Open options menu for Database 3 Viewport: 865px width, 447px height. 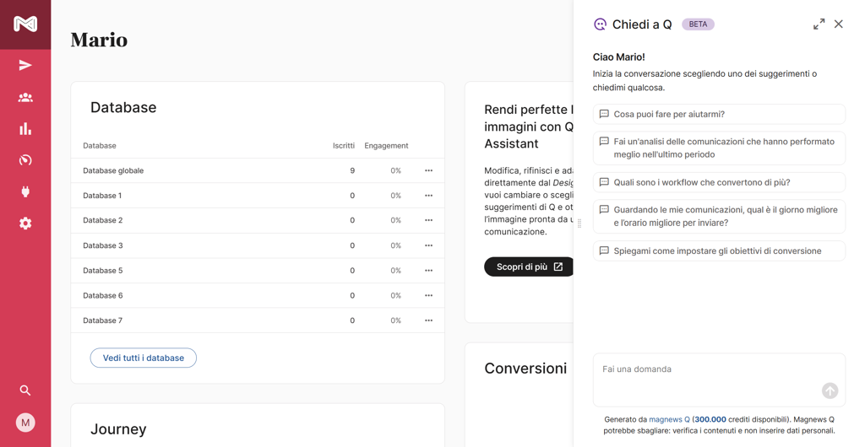coord(428,245)
